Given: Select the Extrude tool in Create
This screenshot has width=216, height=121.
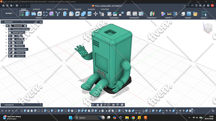Looking at the screenshot, I should coord(27,14).
